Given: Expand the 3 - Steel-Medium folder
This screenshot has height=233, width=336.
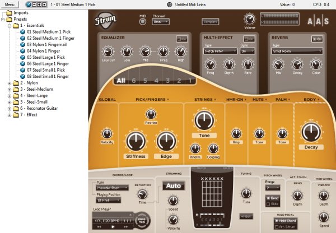Looking at the screenshot, I should point(10,90).
